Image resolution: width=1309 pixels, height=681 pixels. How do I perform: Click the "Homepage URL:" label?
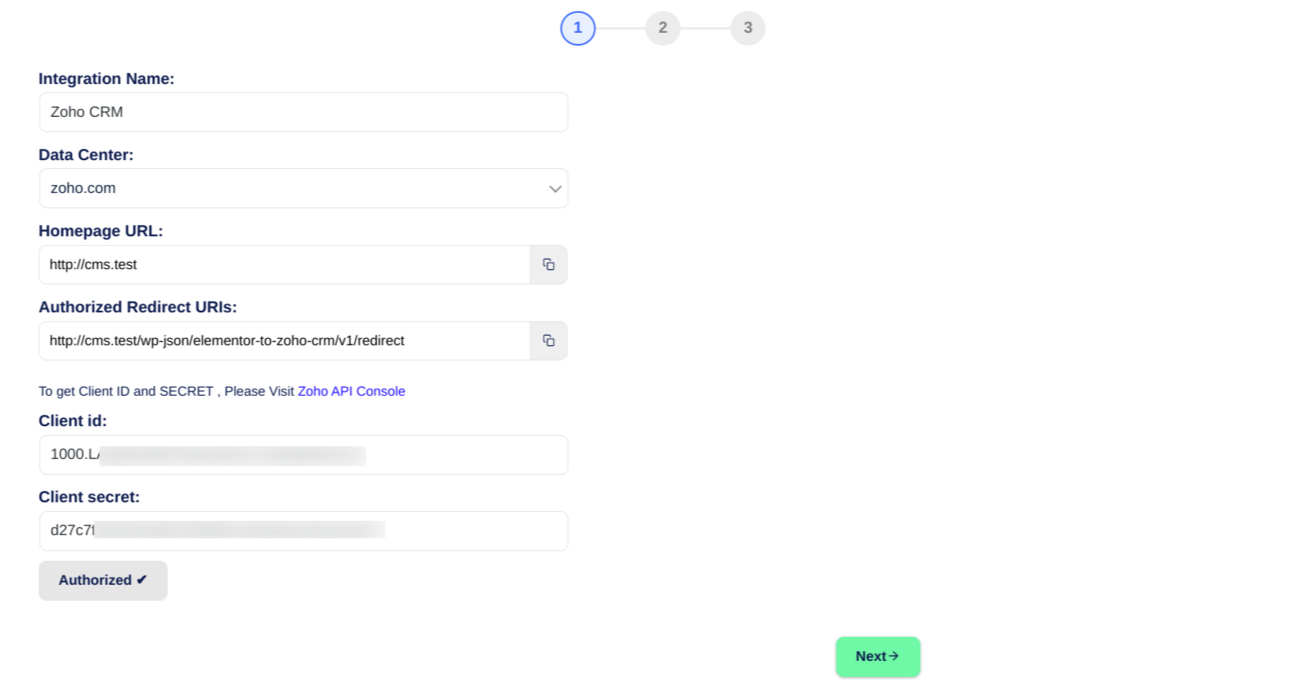pyautogui.click(x=101, y=231)
